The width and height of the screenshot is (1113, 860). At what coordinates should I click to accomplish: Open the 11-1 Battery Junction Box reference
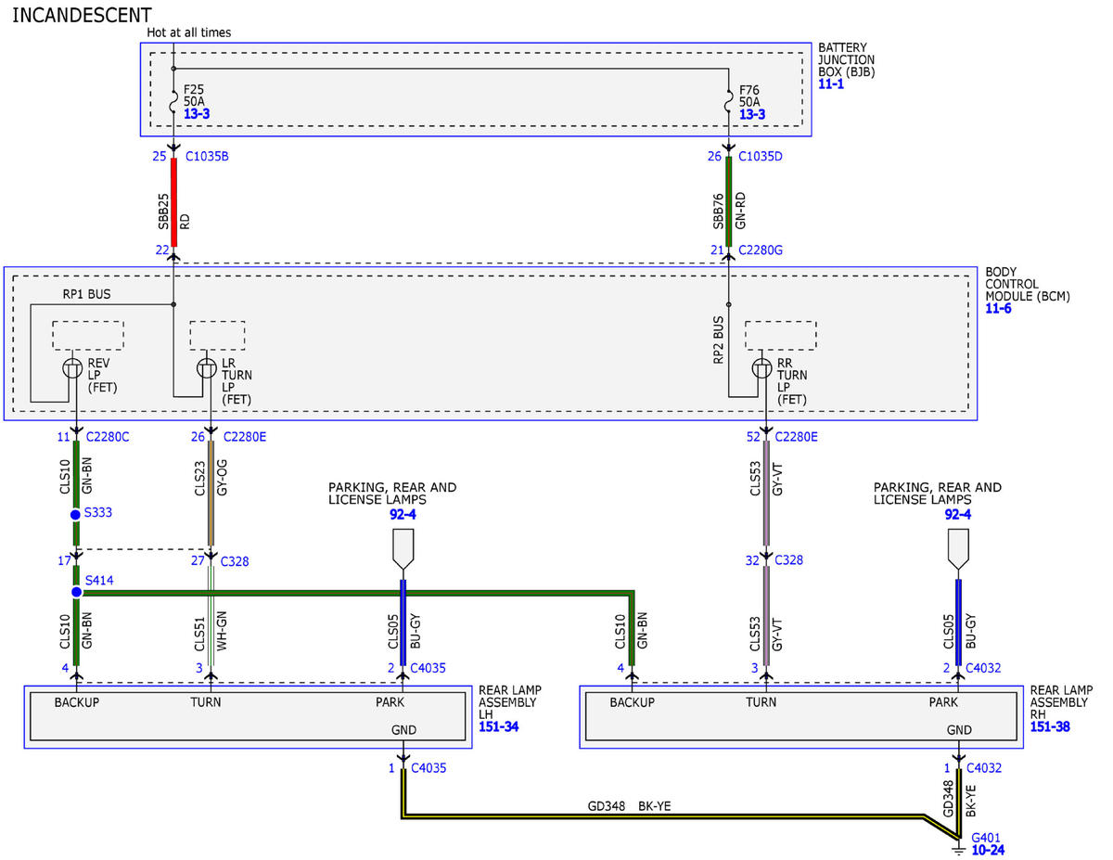point(830,83)
